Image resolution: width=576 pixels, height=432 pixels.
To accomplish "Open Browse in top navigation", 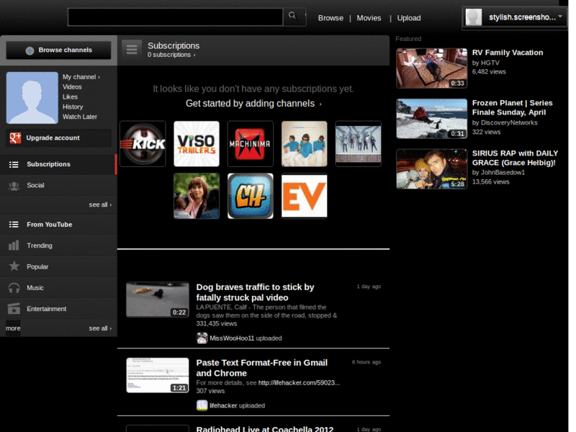I will click(330, 18).
